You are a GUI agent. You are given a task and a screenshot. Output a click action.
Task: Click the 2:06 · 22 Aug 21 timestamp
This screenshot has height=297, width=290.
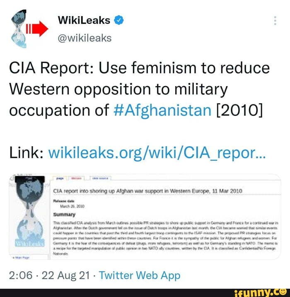tap(49, 275)
